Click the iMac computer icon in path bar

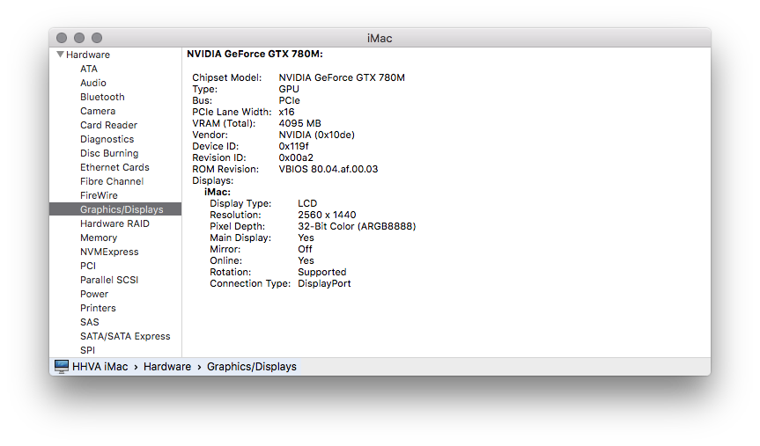62,367
